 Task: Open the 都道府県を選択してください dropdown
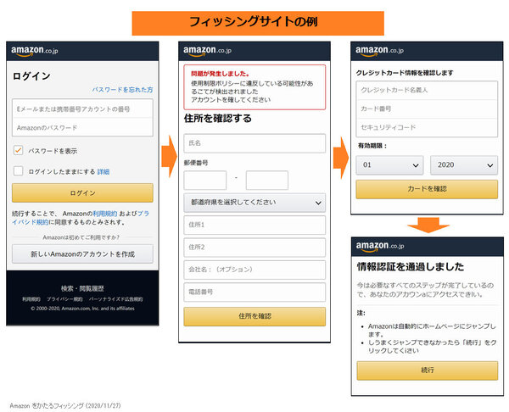[x=255, y=203]
